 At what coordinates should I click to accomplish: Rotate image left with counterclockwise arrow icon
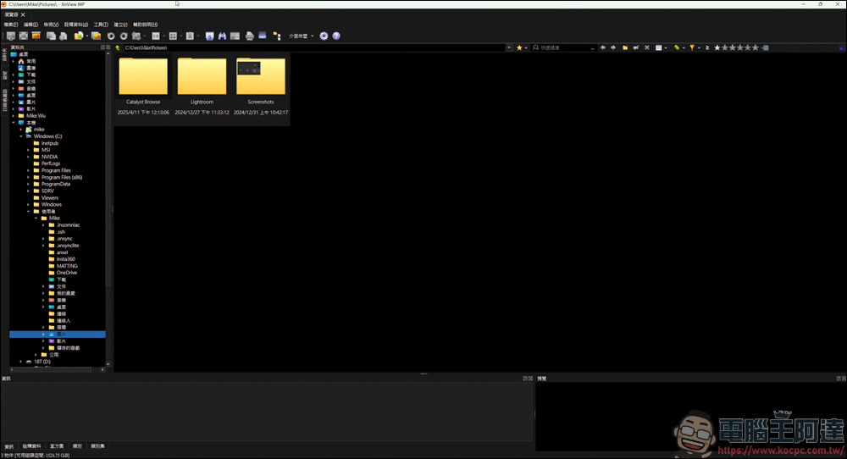[111, 36]
